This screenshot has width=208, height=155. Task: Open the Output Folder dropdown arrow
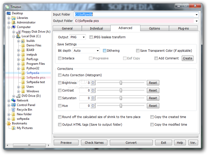click(197, 21)
